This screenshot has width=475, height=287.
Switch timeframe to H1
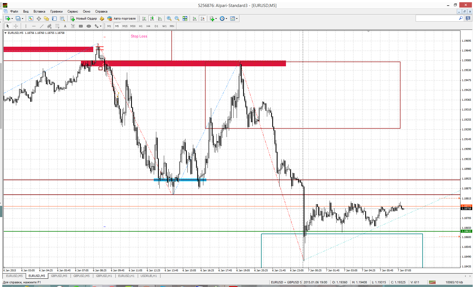141,26
